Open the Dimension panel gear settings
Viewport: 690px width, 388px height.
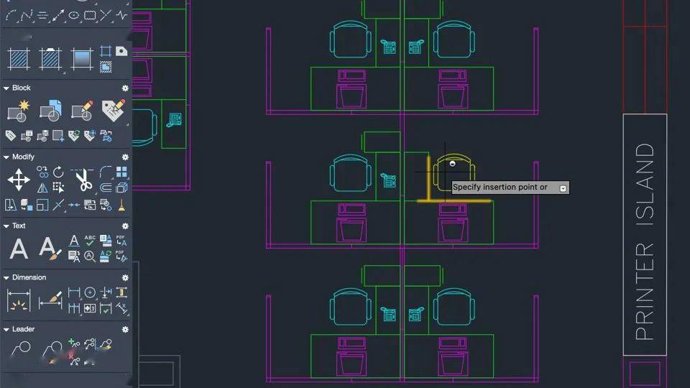click(x=125, y=278)
